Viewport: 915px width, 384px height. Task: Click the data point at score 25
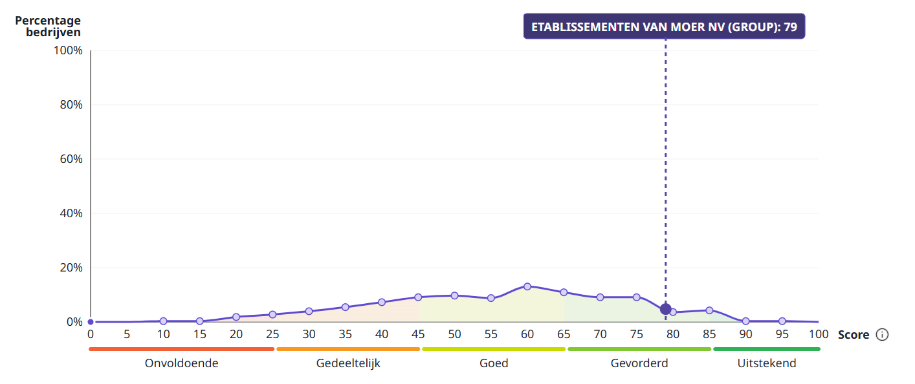272,315
